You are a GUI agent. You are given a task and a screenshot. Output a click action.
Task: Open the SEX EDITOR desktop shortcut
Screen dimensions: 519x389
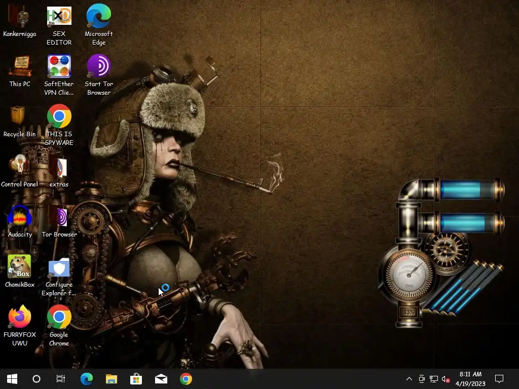coord(59,25)
